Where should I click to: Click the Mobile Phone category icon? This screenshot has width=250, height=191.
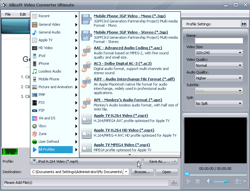[35, 79]
